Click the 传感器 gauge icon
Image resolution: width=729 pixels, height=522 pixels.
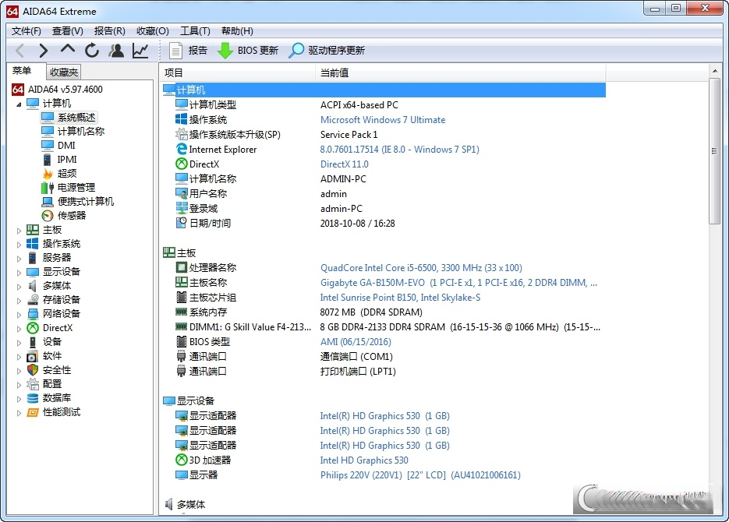(48, 216)
